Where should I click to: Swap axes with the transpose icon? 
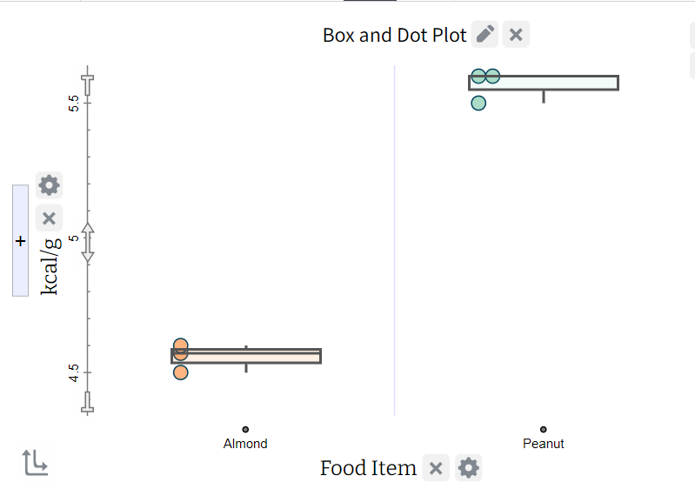[x=35, y=462]
